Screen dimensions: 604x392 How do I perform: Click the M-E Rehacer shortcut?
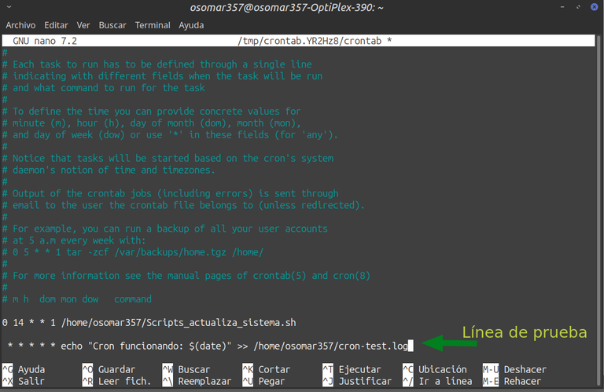click(512, 381)
